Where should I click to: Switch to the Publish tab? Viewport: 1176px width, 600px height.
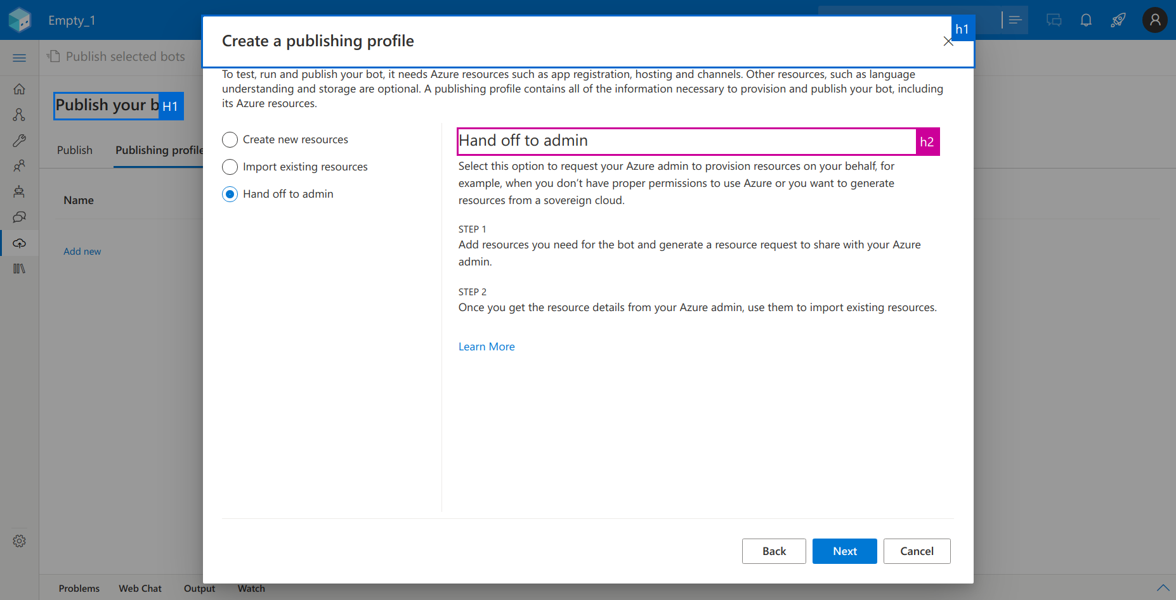(74, 150)
